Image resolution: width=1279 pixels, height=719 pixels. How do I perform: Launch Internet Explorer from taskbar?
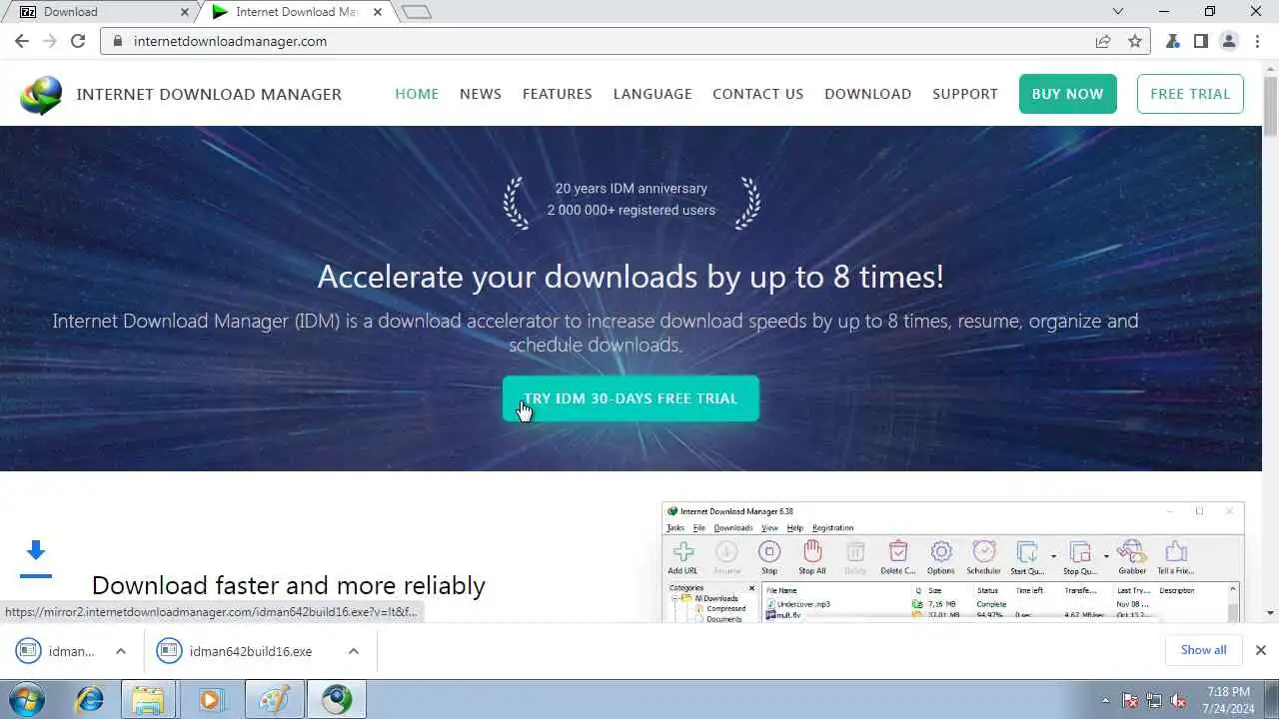tap(90, 699)
